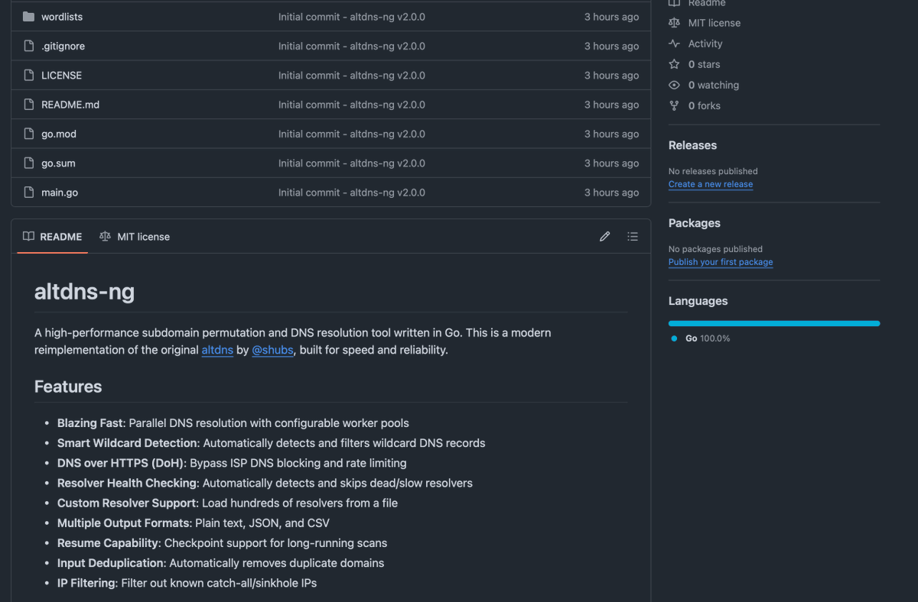Click the 'Multiple Output Formats' text
Screen dimensions: 918x602
pyautogui.click(x=124, y=523)
